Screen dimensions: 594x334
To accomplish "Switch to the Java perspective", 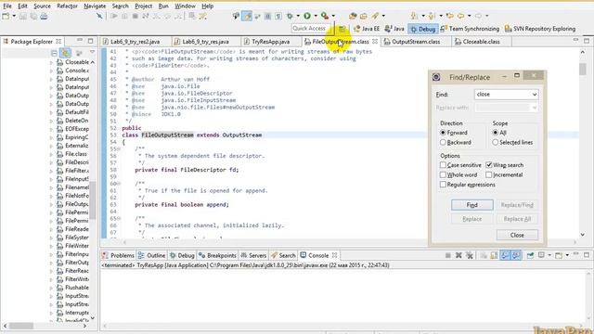I will [x=394, y=29].
